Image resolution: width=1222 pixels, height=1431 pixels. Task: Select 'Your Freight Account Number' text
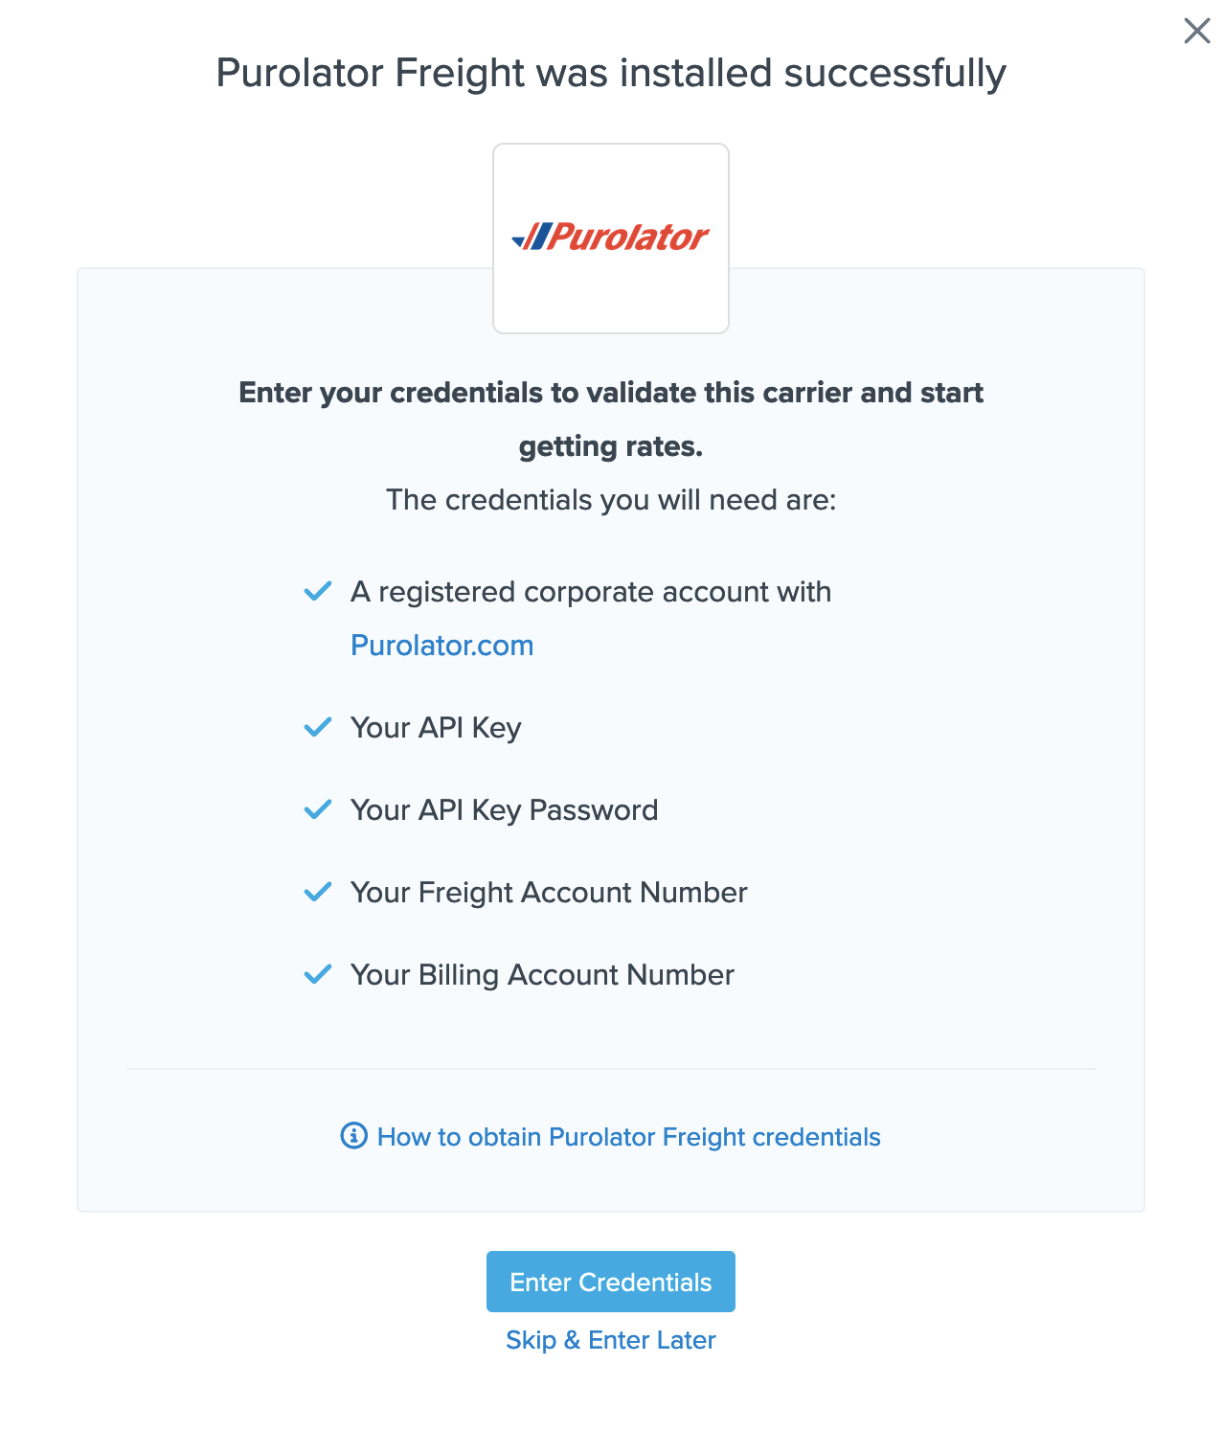549,893
